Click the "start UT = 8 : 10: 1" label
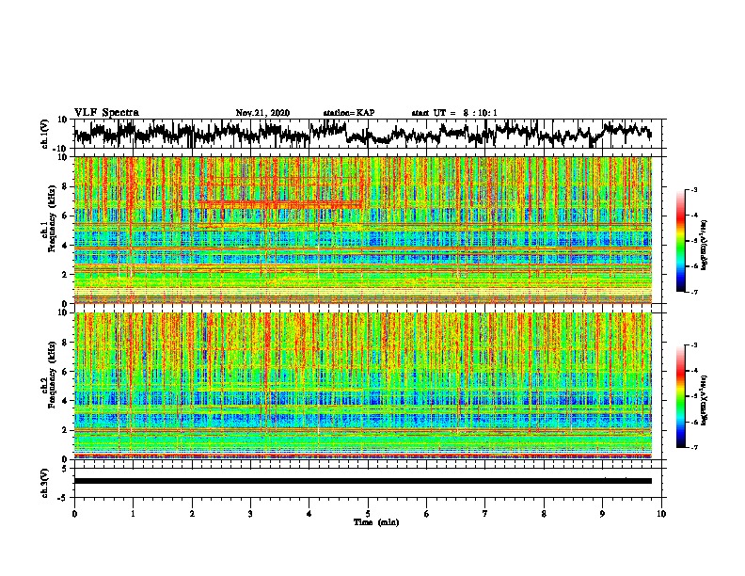The height and width of the screenshot is (576, 745). [x=453, y=113]
